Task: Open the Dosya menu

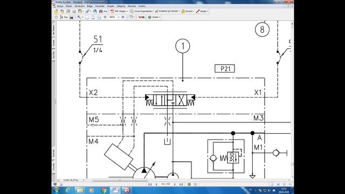Action: coord(60,6)
